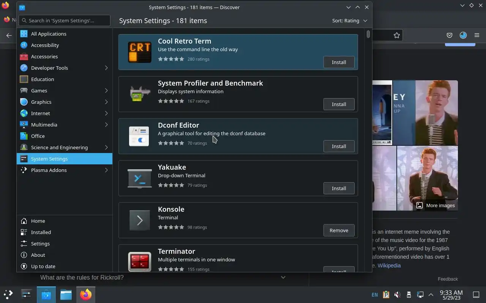Click the Yakuake terminal icon
Viewport: 486px width, 303px height.
pos(139,178)
